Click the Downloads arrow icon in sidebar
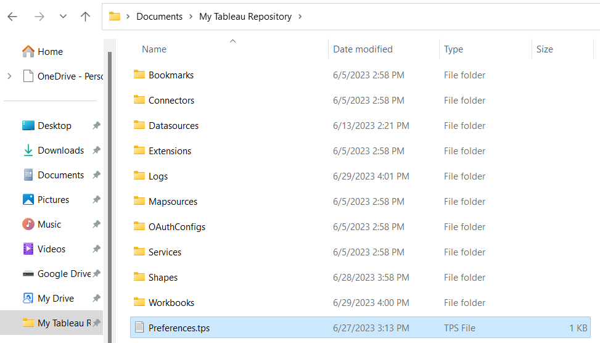 coord(28,150)
